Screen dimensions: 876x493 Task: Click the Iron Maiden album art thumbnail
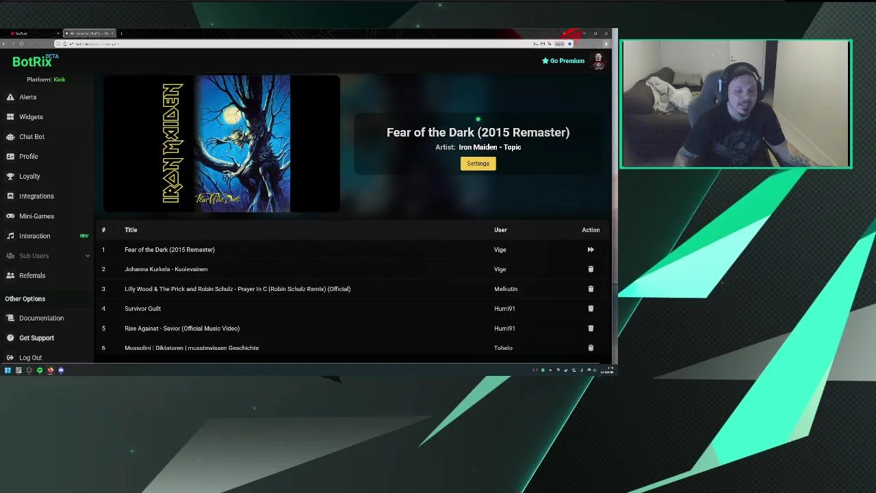(222, 144)
